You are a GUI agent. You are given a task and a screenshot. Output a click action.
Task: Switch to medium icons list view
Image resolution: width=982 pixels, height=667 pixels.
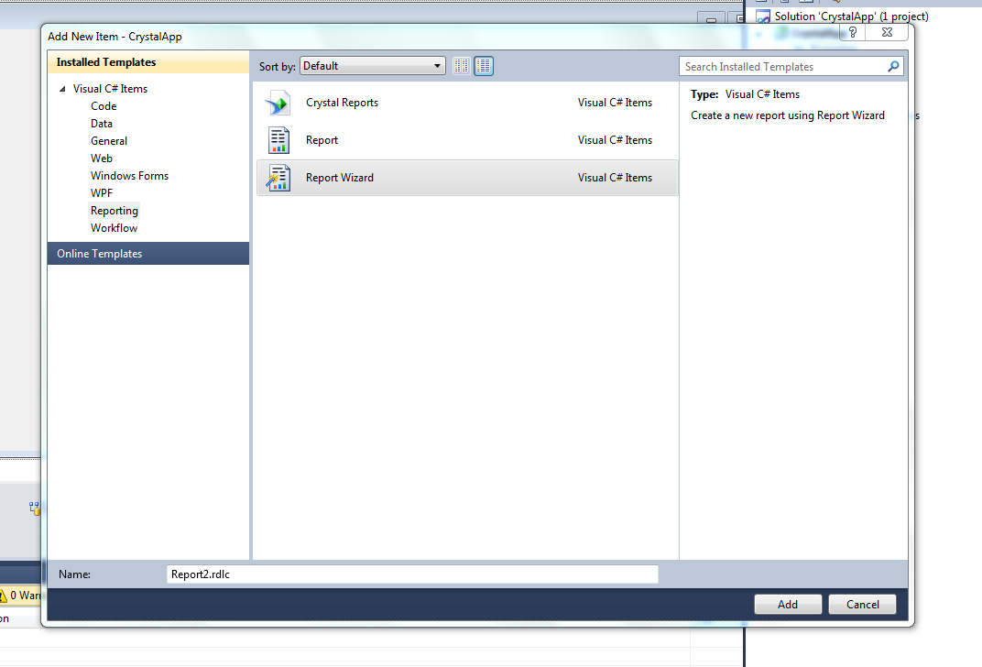click(x=484, y=66)
